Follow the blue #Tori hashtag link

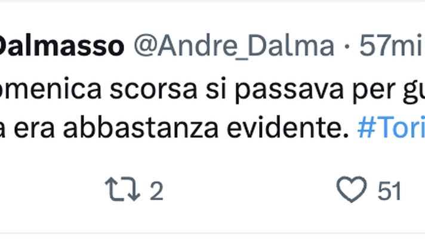coord(391,127)
